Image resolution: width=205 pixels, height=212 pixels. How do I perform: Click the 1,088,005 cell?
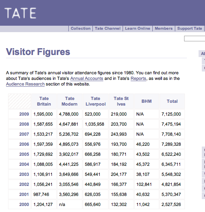pos(44,164)
